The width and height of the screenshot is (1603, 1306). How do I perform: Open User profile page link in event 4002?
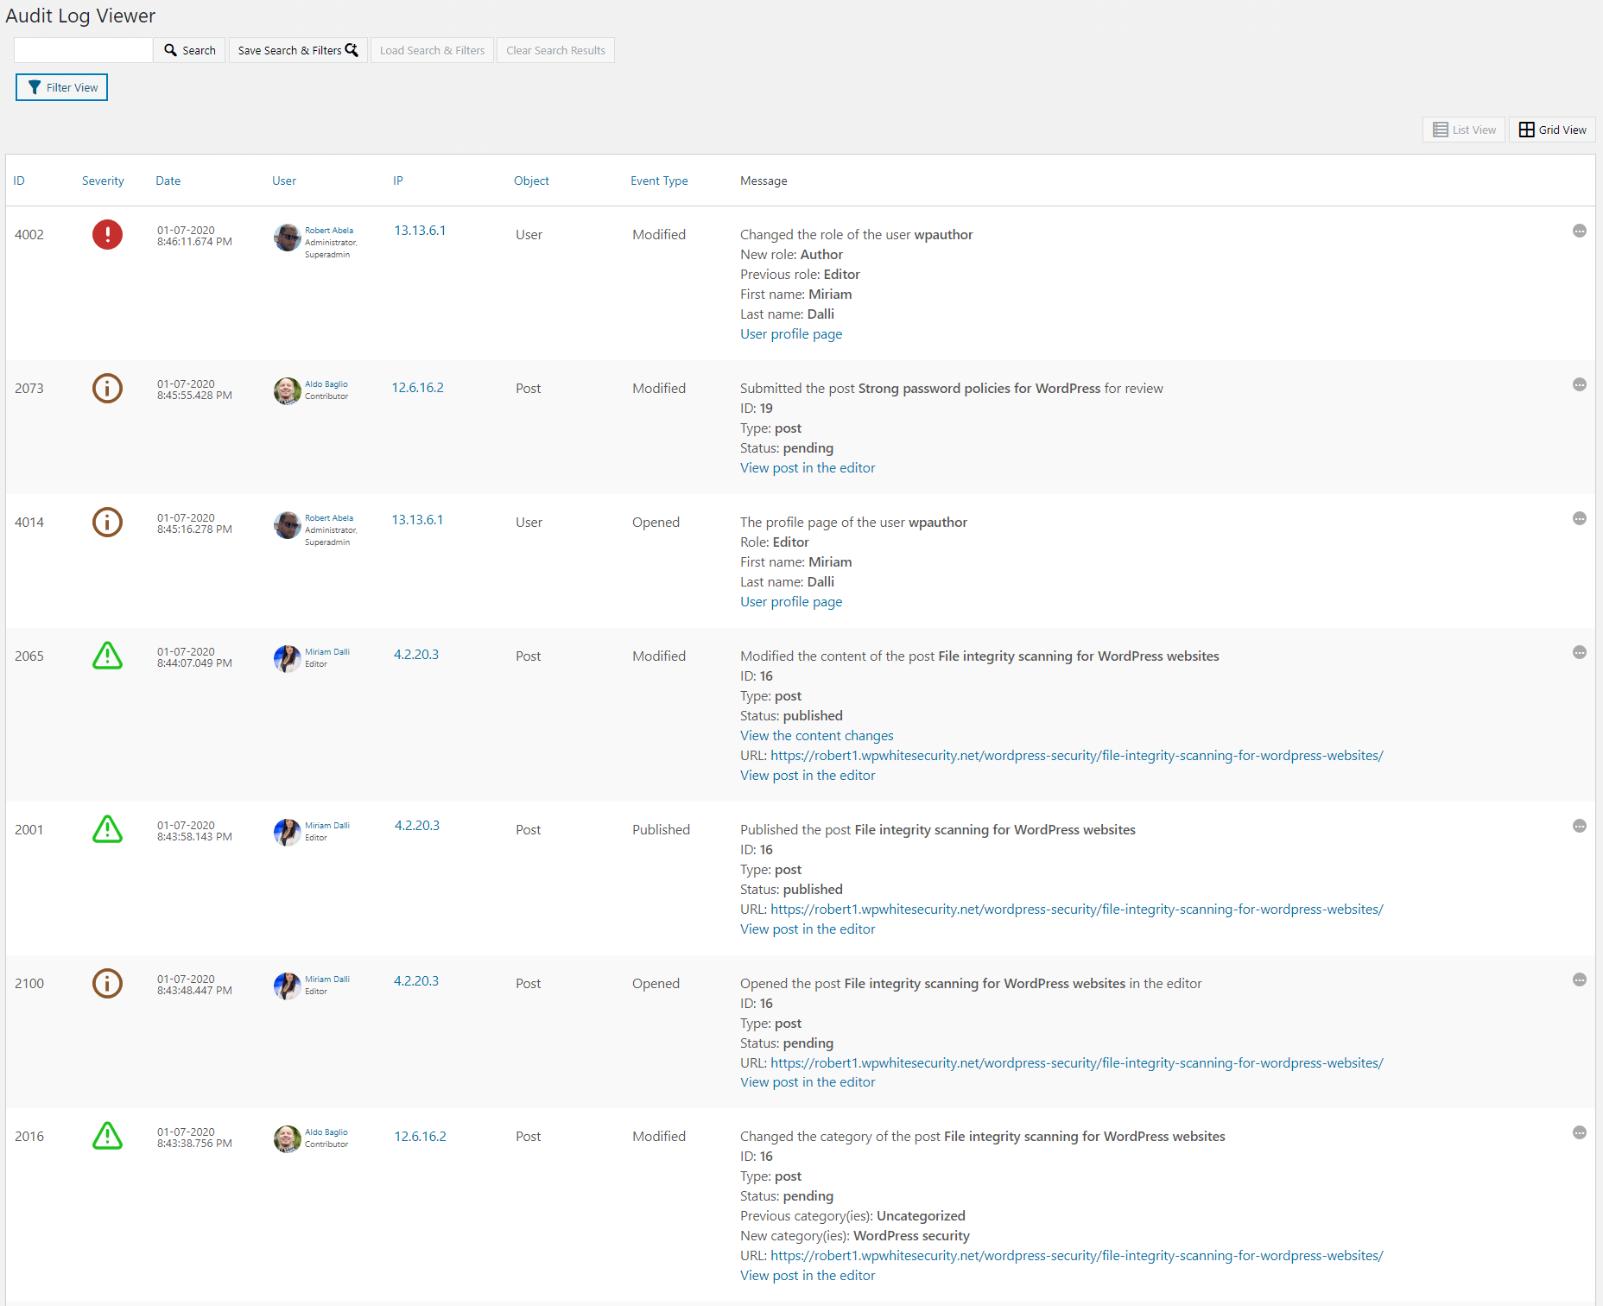pos(791,333)
